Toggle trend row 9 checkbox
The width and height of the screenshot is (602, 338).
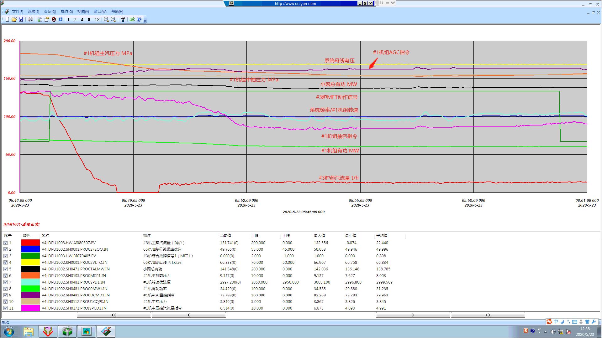[x=5, y=295]
